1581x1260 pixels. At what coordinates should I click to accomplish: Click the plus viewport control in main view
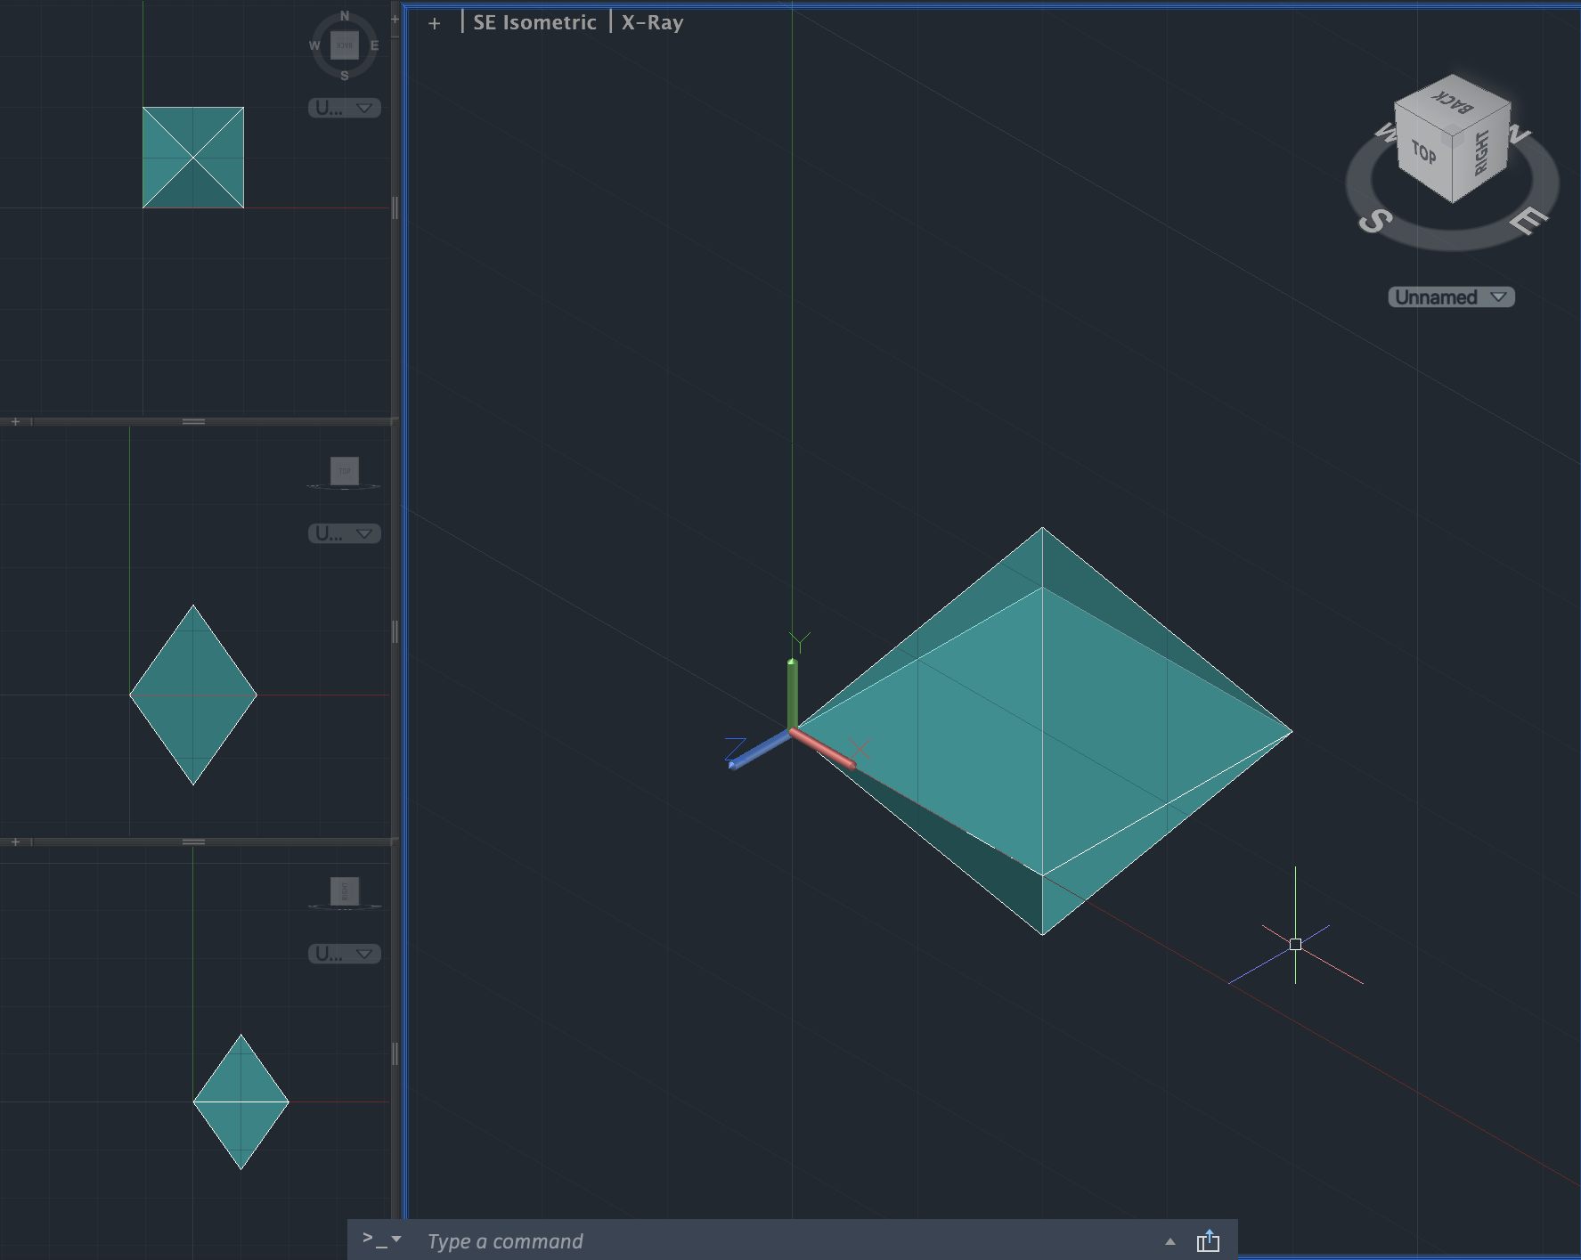434,23
